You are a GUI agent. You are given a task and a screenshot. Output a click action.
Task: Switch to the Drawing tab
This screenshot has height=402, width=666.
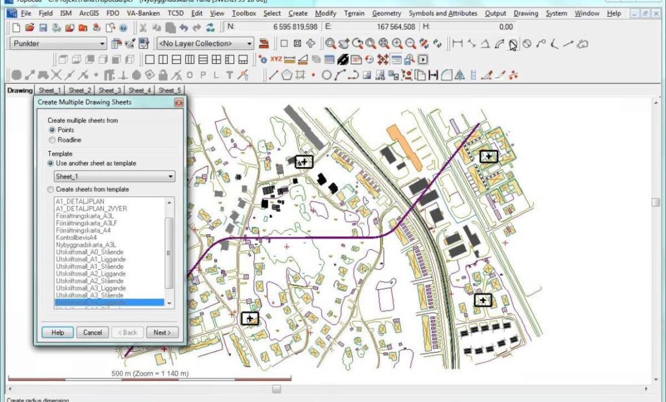point(20,90)
